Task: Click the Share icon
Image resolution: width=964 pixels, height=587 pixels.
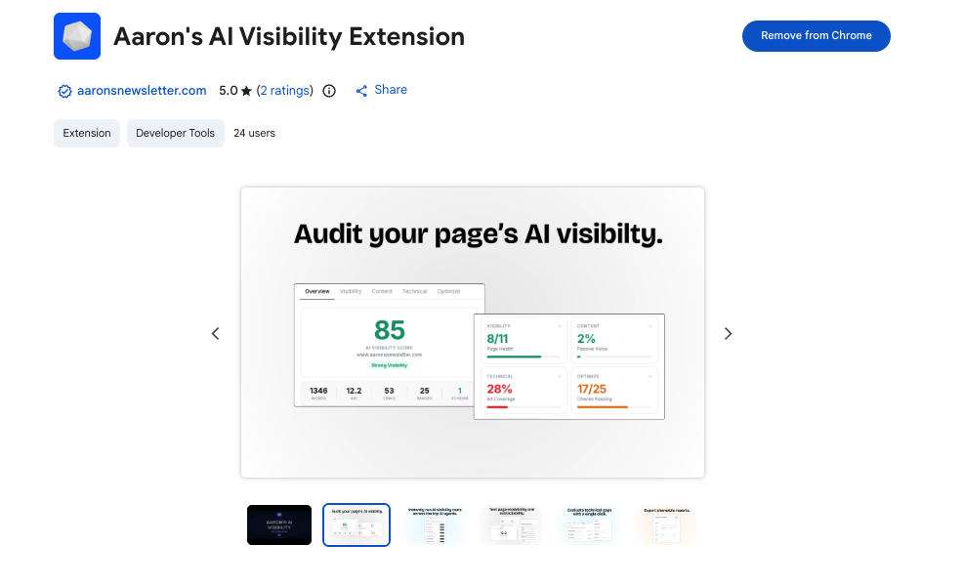Action: [x=361, y=89]
